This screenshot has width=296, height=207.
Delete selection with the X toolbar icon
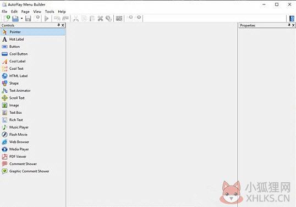[x=100, y=19]
